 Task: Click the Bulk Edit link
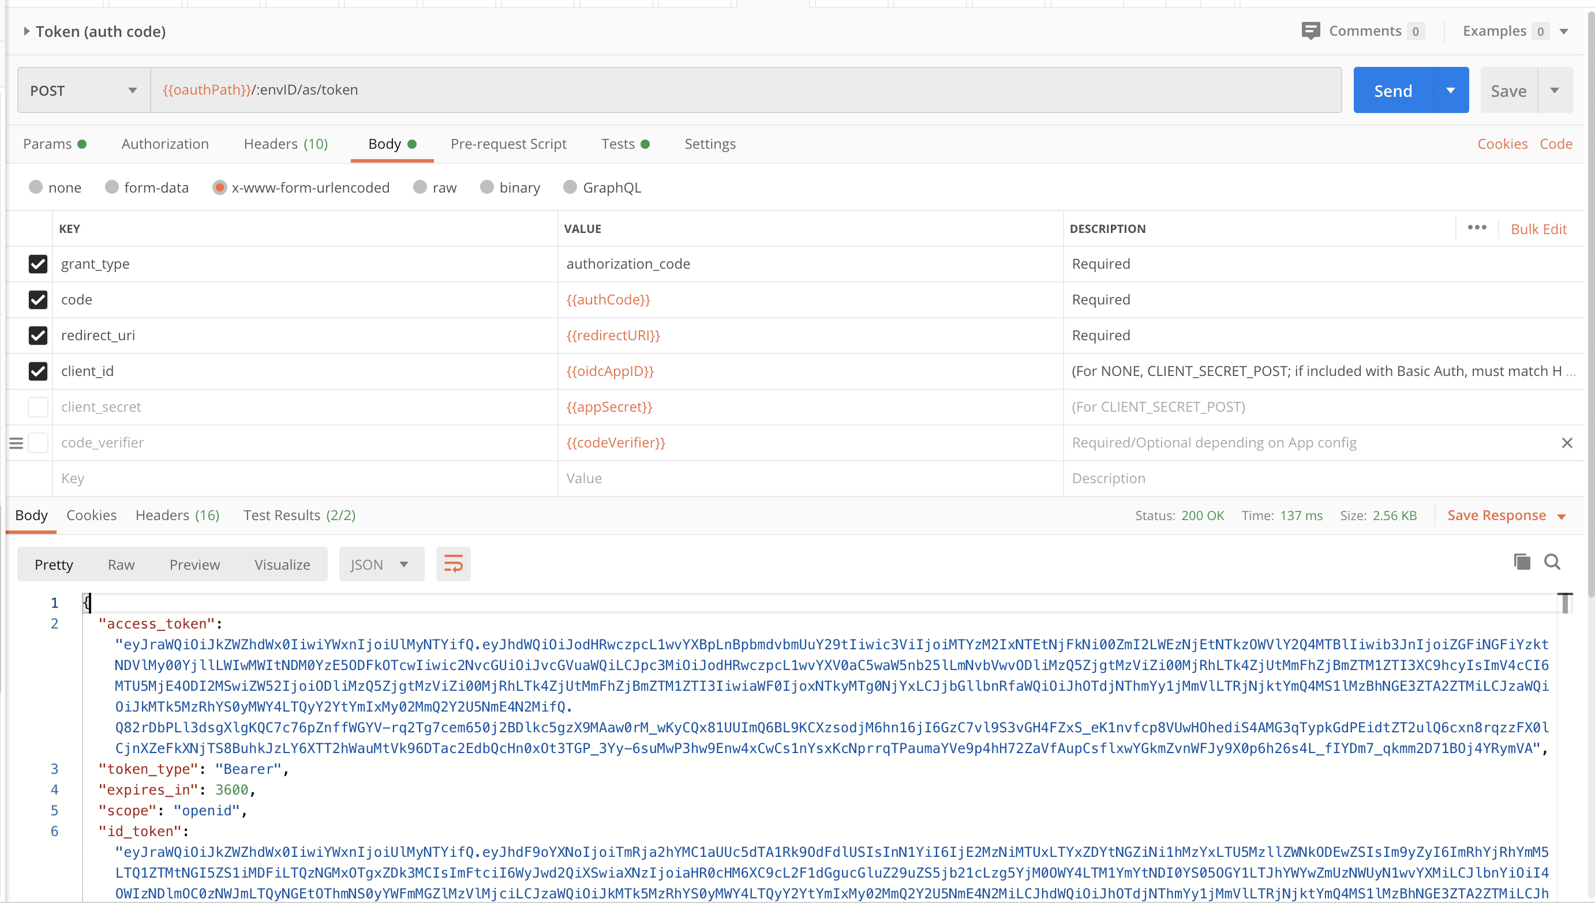(1538, 229)
